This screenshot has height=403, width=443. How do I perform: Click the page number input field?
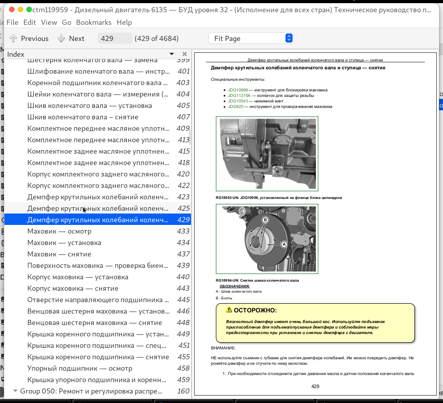coord(115,38)
